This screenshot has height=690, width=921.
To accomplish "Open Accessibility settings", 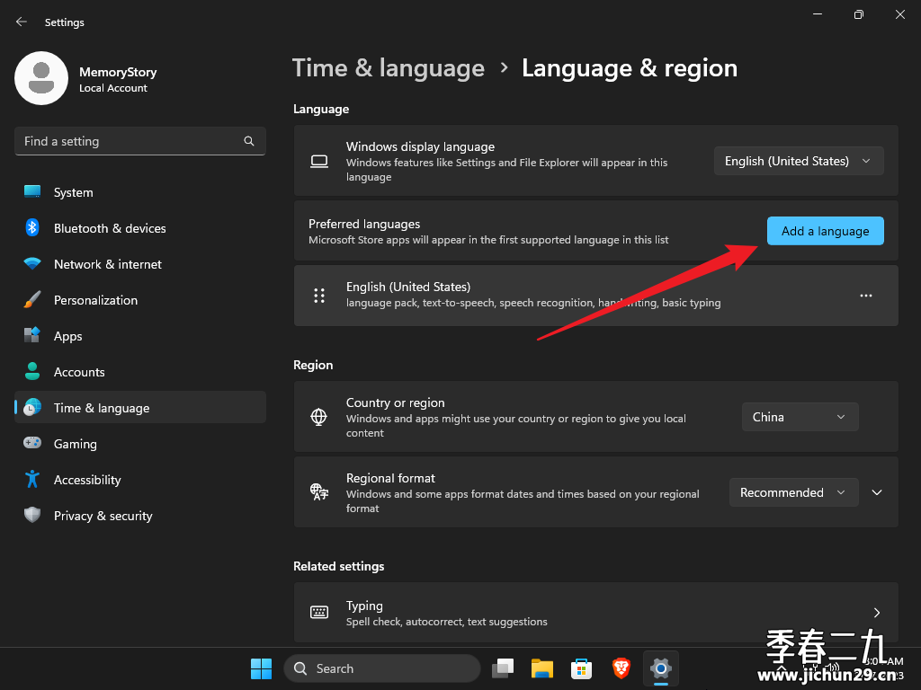I will click(139, 480).
